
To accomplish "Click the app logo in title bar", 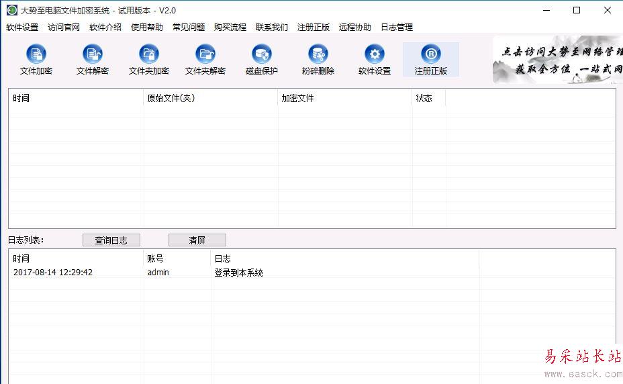I will tap(12, 10).
